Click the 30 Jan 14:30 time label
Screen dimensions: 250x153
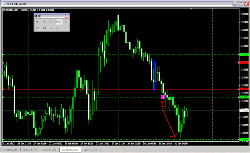(181, 144)
